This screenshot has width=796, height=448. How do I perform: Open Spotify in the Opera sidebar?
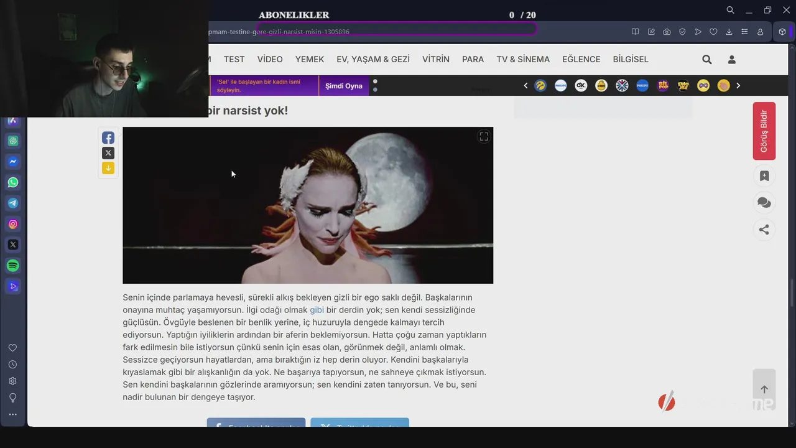tap(13, 266)
